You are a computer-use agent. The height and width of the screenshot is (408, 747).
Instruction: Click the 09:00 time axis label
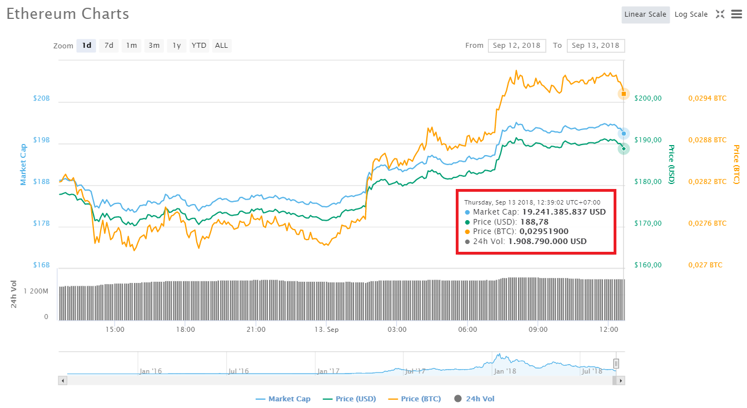[538, 330]
